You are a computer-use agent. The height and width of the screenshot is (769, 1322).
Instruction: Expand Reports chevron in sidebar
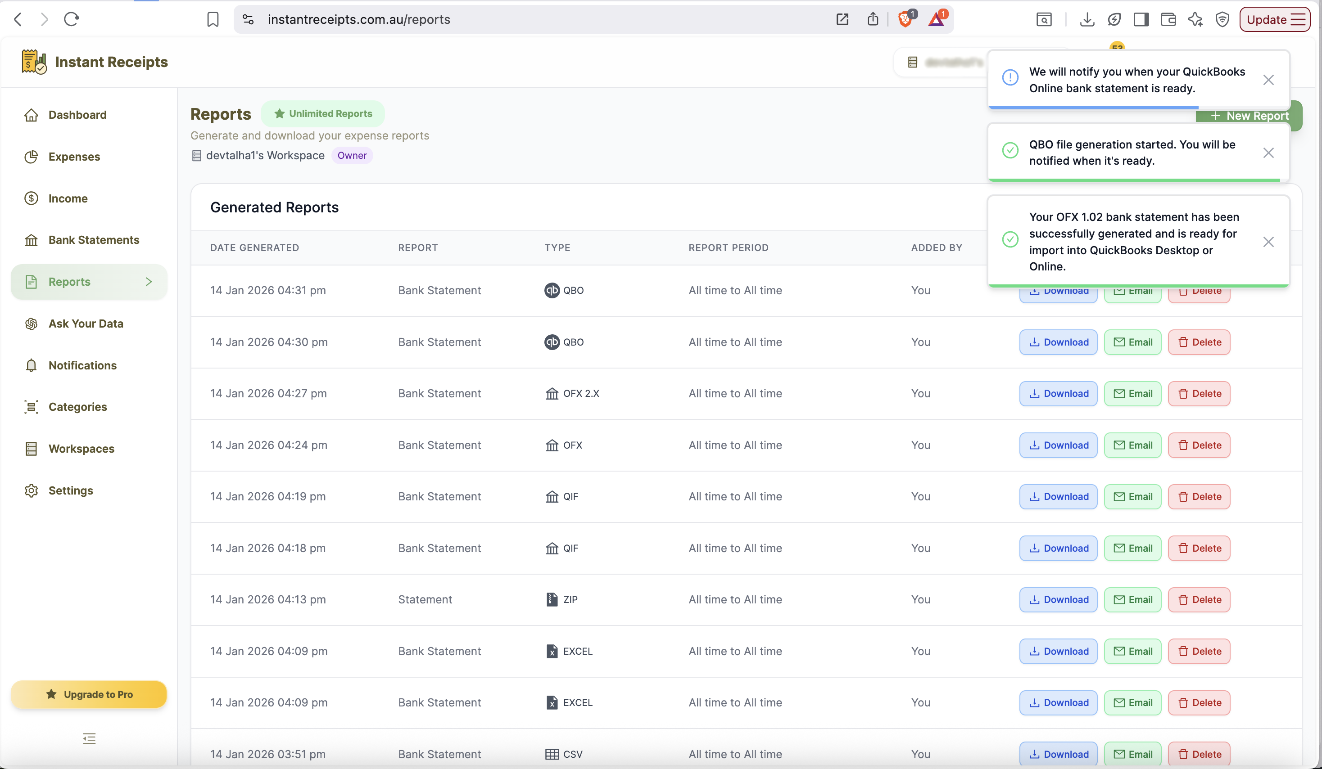click(149, 282)
